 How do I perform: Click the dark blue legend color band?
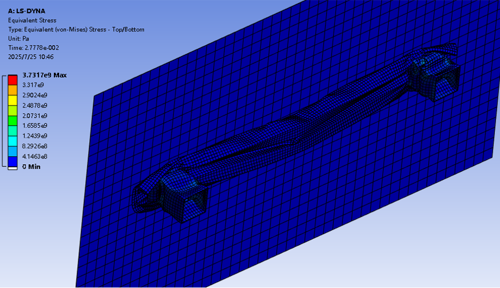[12, 162]
